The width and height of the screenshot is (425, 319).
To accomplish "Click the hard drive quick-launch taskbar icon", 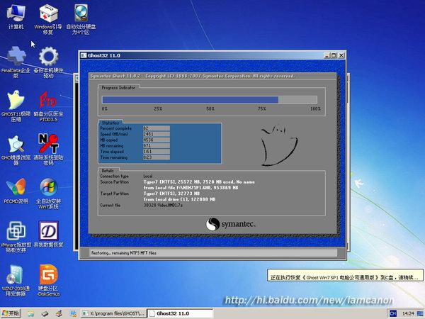I will [45, 314].
